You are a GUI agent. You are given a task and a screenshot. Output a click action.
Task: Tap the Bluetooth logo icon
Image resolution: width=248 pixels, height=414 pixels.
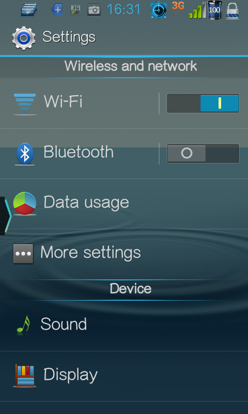[25, 154]
